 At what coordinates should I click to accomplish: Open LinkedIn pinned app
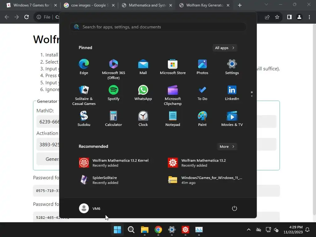coord(232,93)
